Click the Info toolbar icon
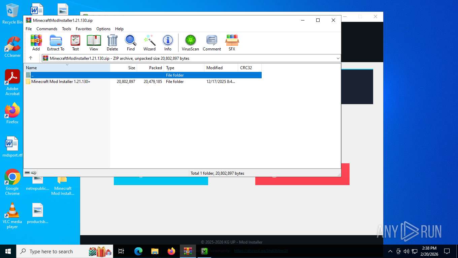 tap(168, 43)
